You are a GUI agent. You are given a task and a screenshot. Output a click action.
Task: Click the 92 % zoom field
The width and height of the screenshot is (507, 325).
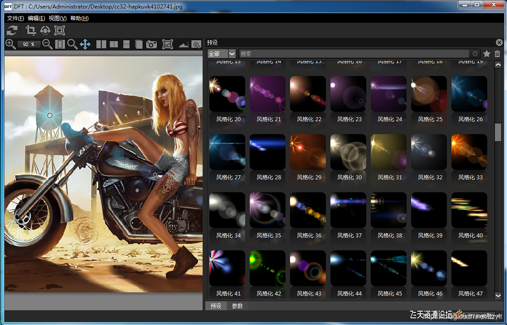tap(29, 44)
